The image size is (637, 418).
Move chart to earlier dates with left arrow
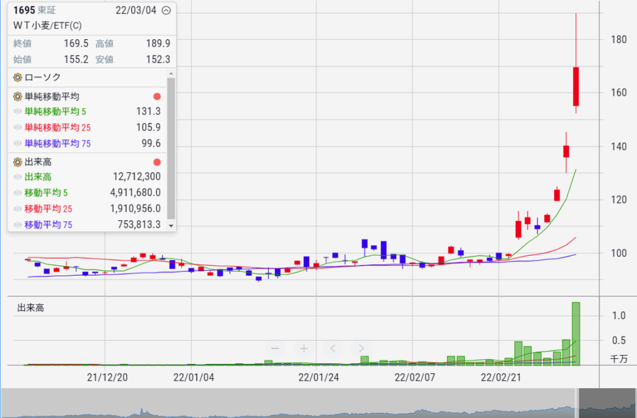tap(333, 348)
